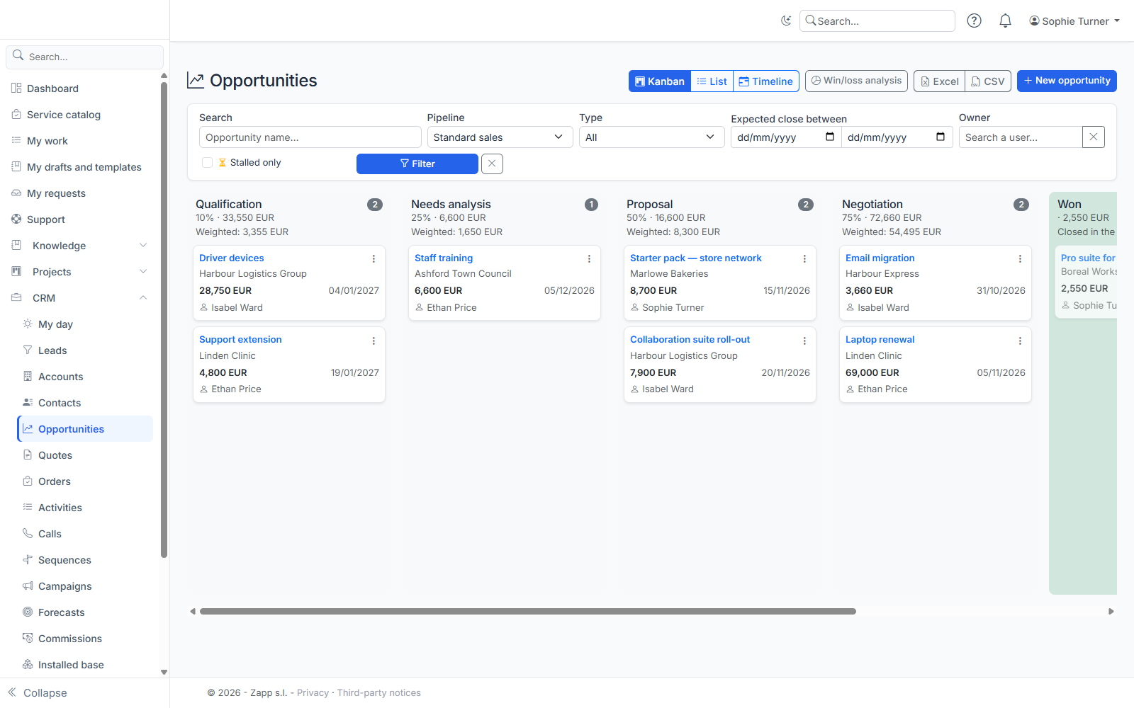Image resolution: width=1134 pixels, height=708 pixels.
Task: Open Pro suite opportunity in Won column
Action: 1088,258
